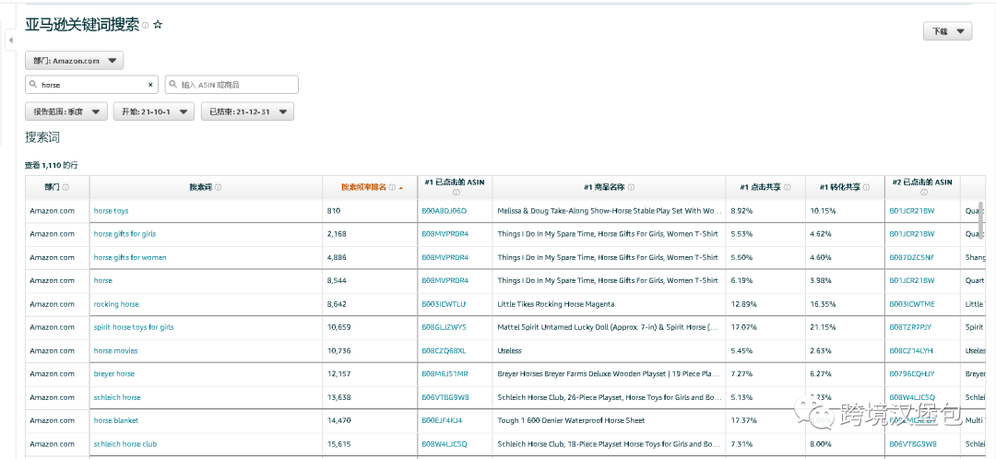The height and width of the screenshot is (459, 996).
Task: Select conversion share value 10.15%
Action: tap(823, 211)
